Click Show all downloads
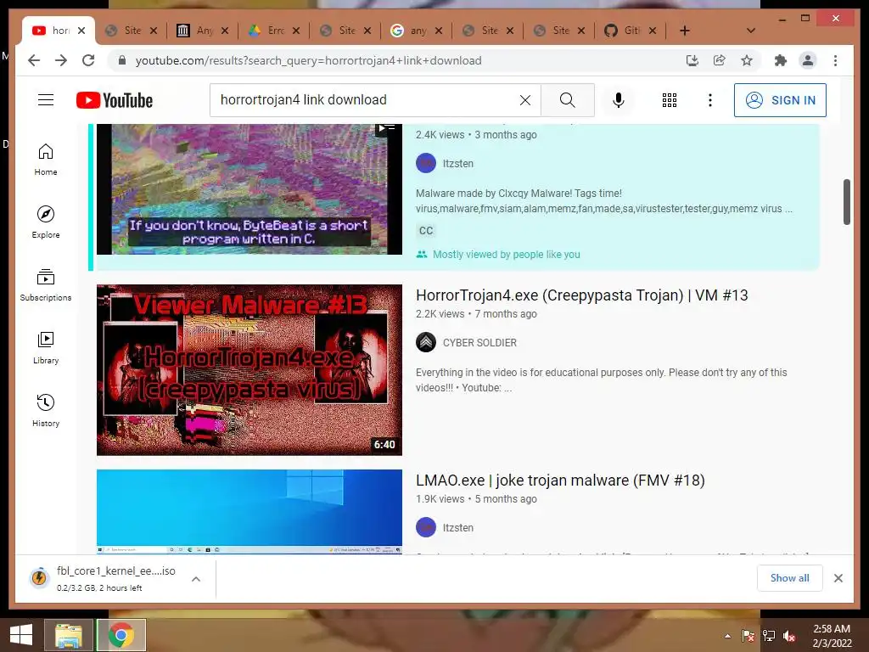 point(790,578)
